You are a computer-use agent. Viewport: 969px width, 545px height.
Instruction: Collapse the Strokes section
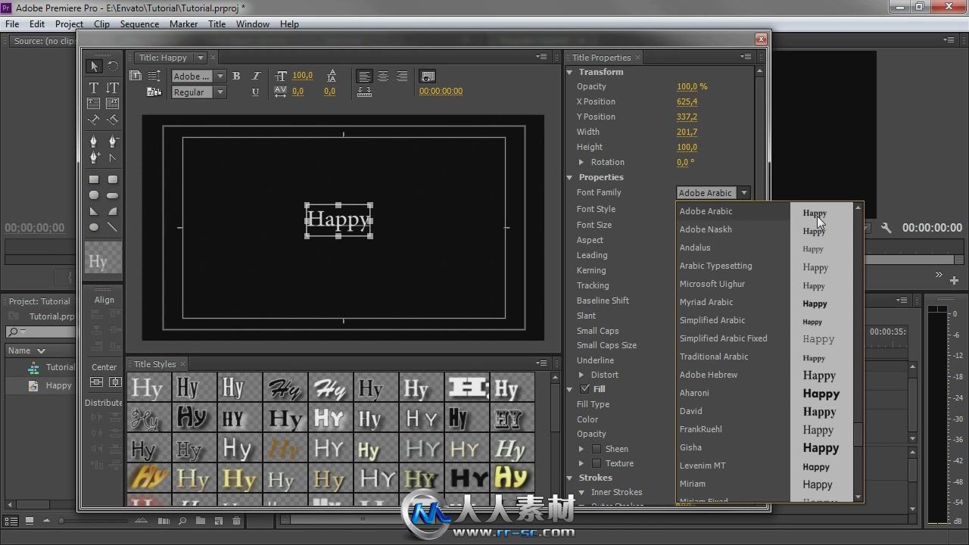tap(570, 478)
